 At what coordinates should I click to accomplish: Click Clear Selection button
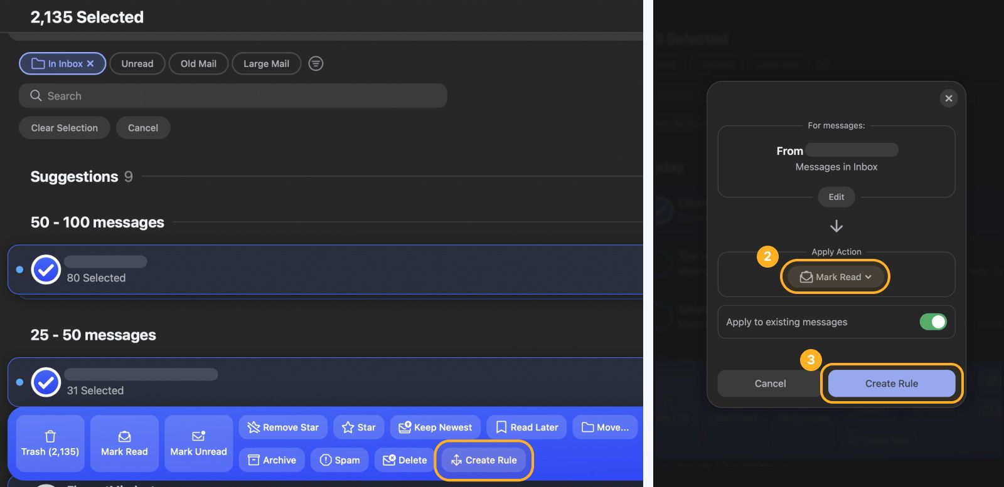(x=65, y=127)
